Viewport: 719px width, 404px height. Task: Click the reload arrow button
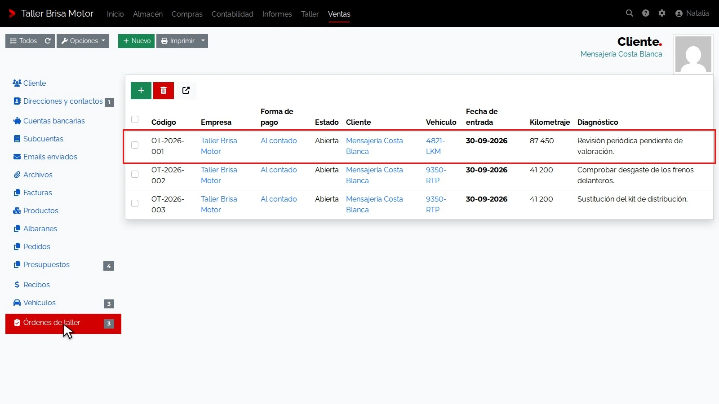click(48, 41)
